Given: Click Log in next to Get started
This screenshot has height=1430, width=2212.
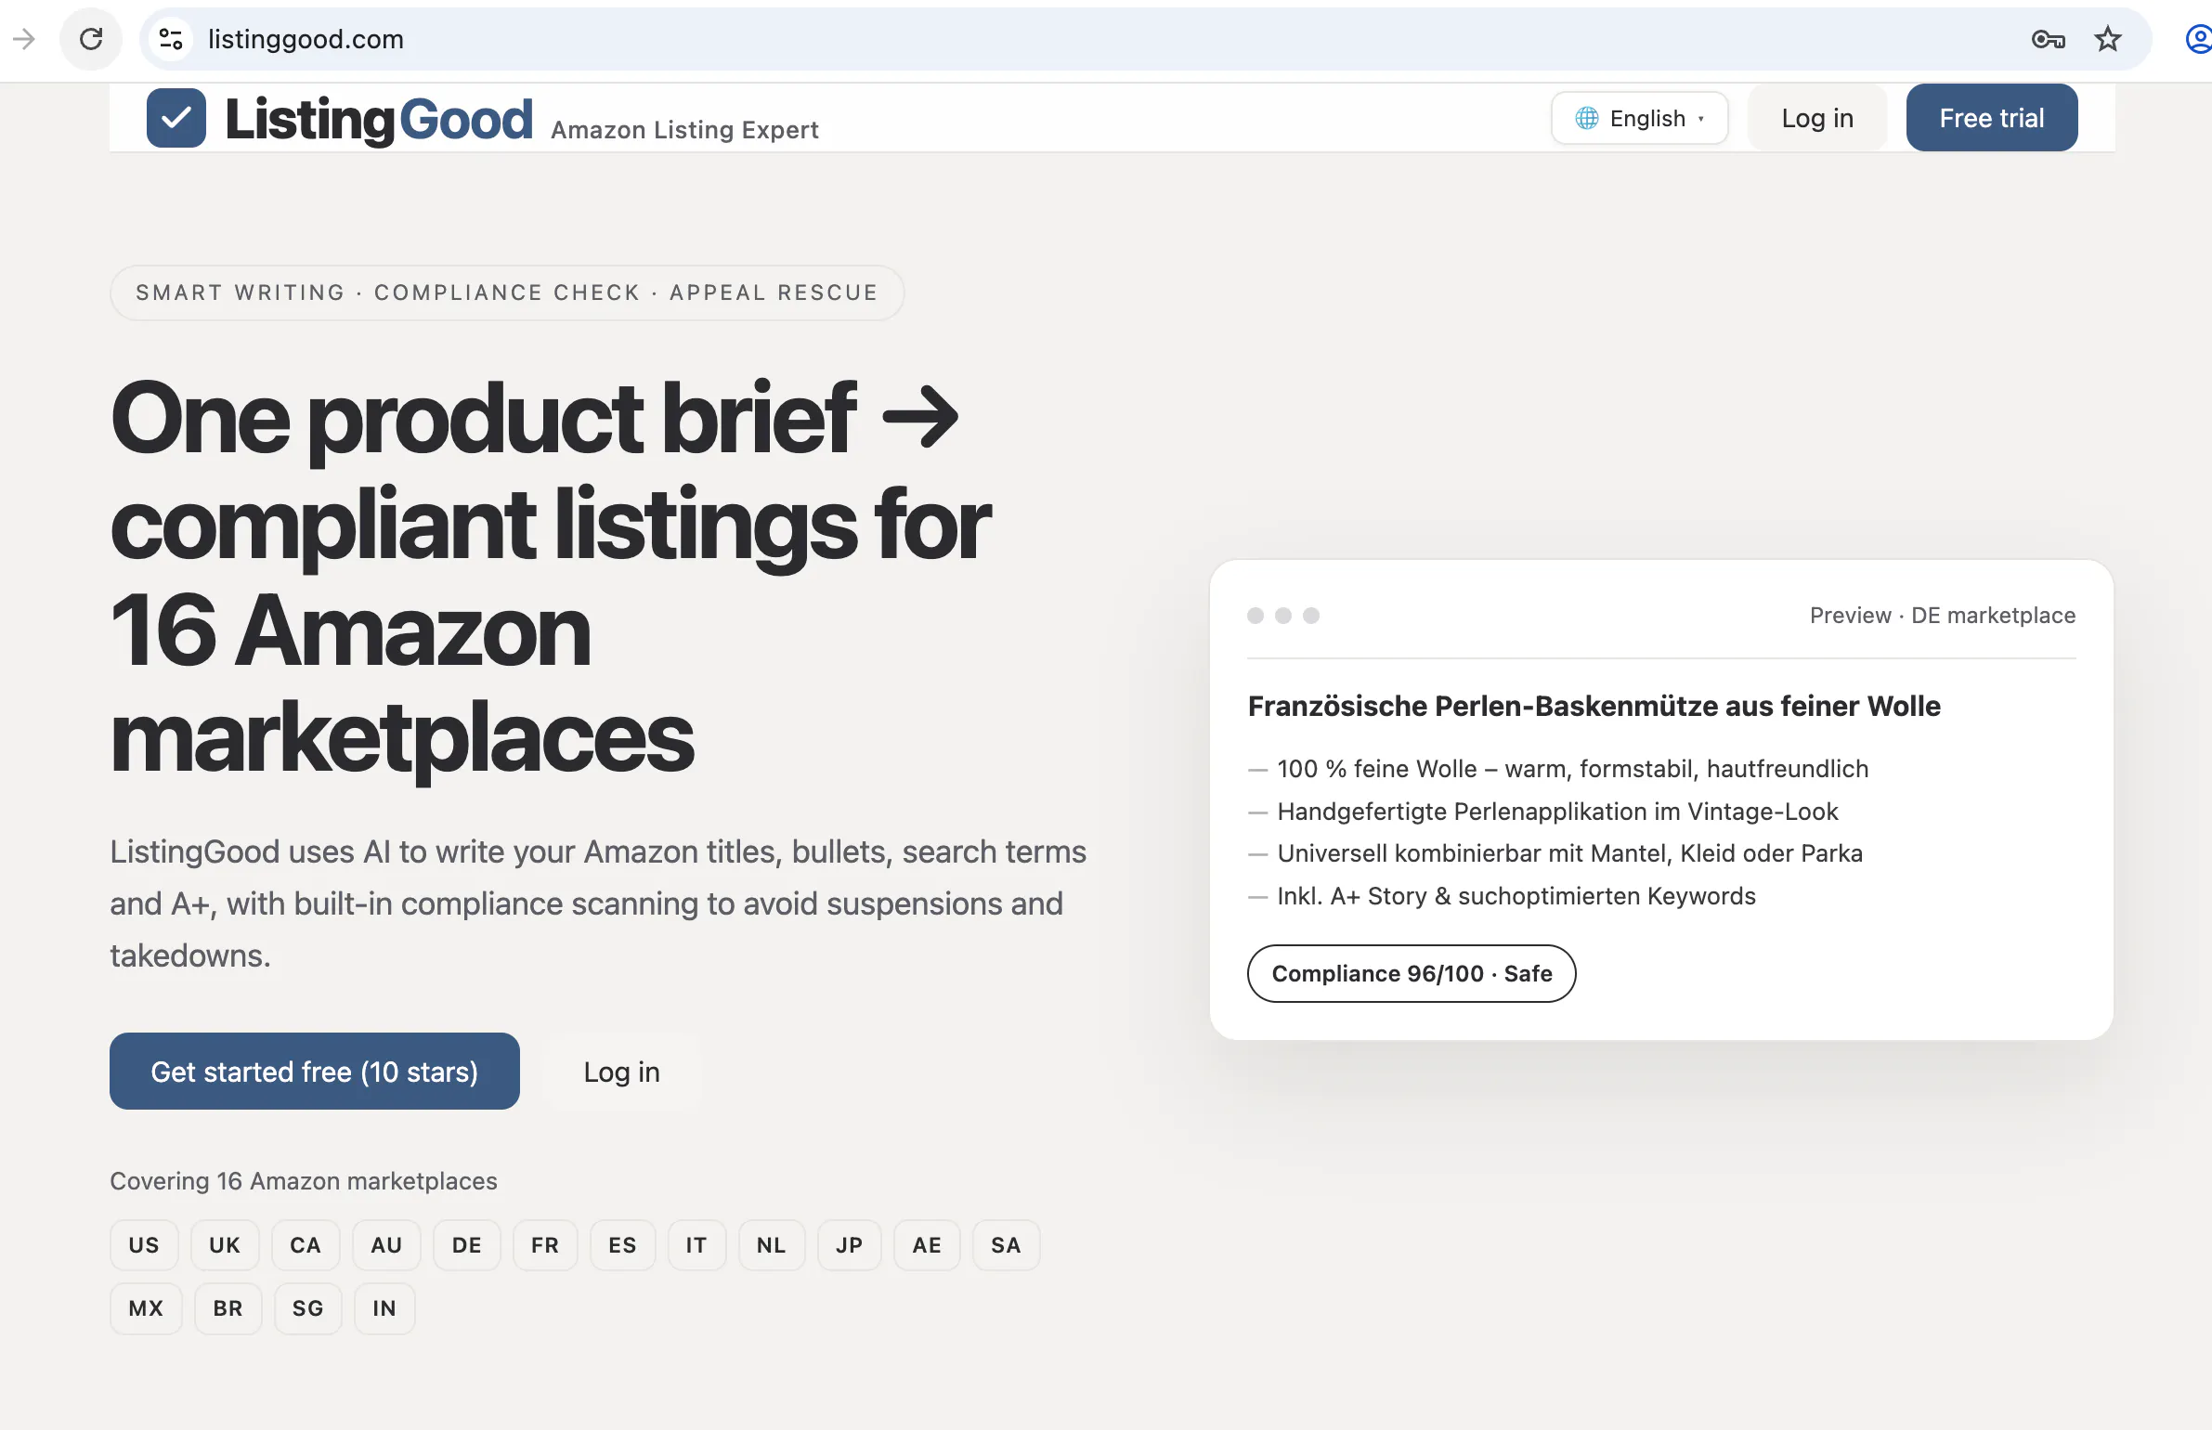Looking at the screenshot, I should 621,1071.
